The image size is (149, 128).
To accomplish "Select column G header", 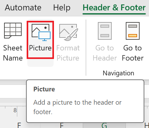I will (x=104, y=125).
